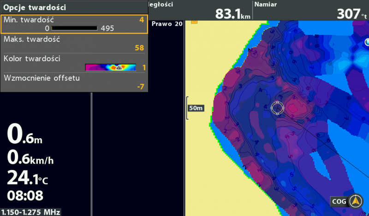
Task: Click the Prawo 20 label
Action: pos(167,23)
